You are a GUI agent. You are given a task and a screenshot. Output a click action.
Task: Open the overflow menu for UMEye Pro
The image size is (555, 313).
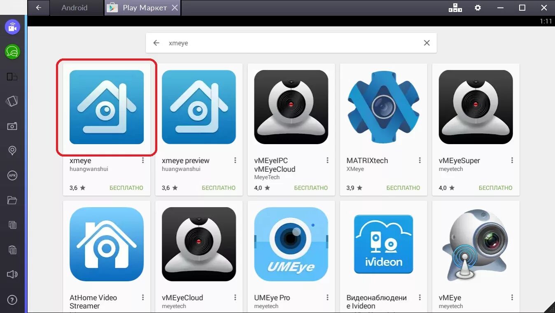[x=327, y=297]
